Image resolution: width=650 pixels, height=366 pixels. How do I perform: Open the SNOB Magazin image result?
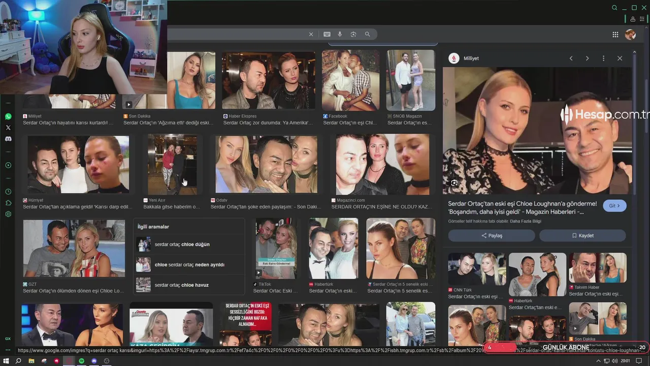[411, 80]
